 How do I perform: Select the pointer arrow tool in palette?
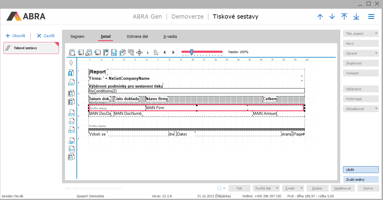coord(71,63)
